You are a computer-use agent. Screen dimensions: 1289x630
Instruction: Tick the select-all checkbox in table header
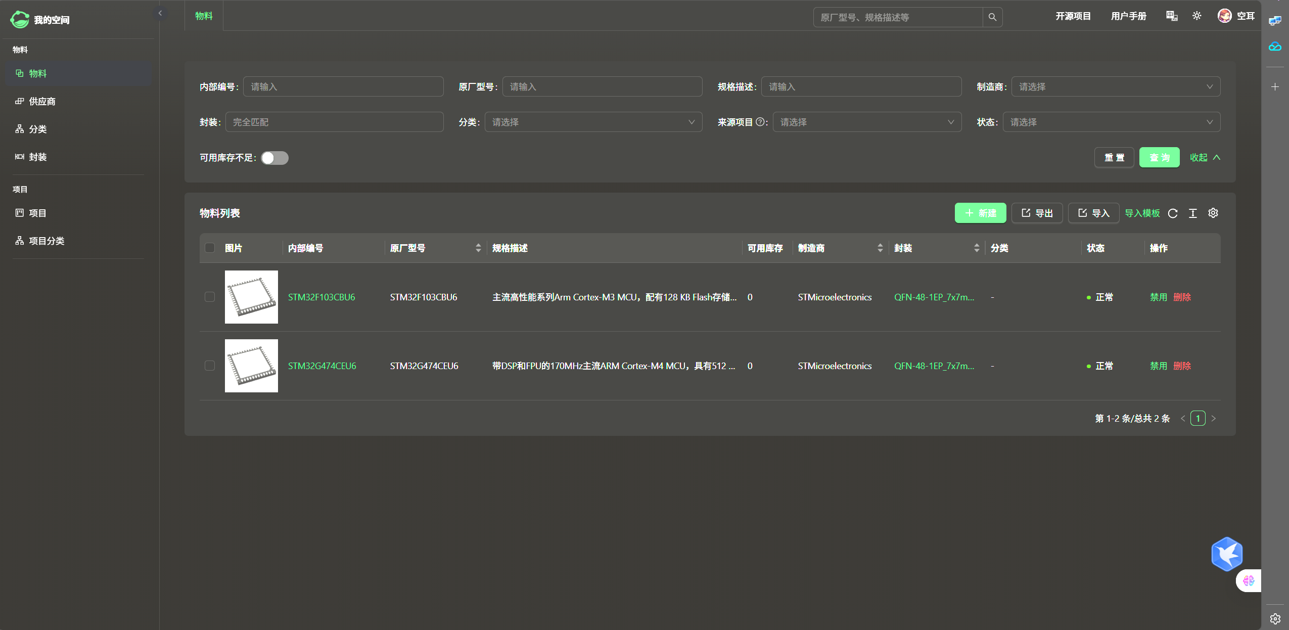(210, 248)
